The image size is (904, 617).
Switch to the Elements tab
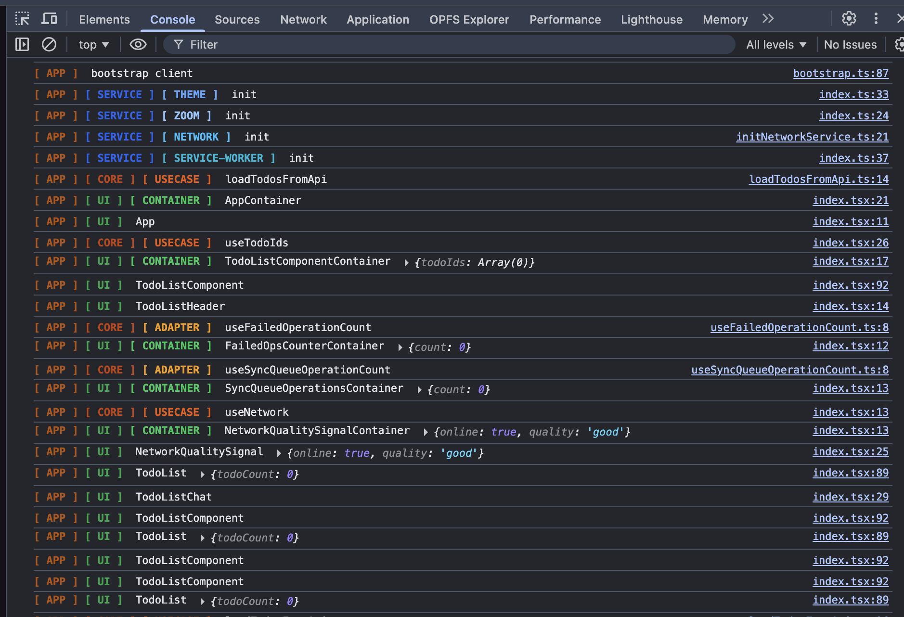104,19
